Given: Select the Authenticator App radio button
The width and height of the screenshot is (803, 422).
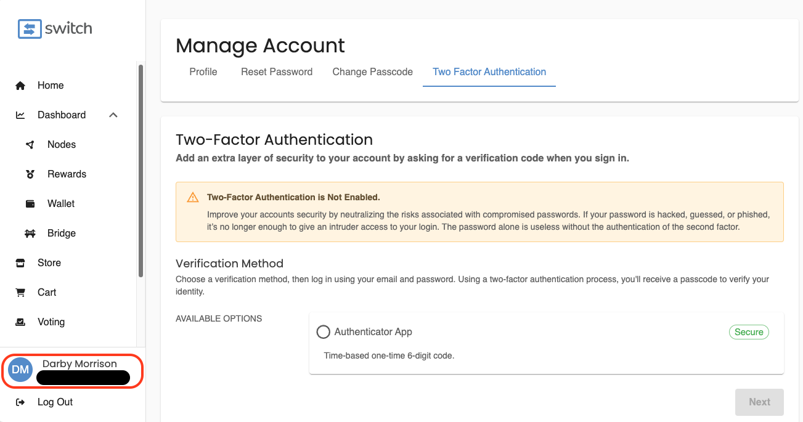Looking at the screenshot, I should (x=323, y=332).
